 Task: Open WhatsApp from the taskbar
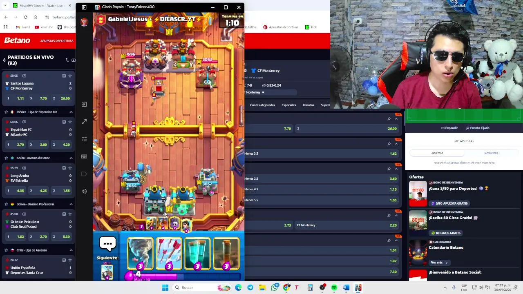click(275, 287)
